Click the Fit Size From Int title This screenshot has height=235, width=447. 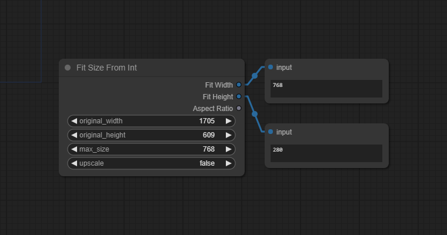coord(106,68)
